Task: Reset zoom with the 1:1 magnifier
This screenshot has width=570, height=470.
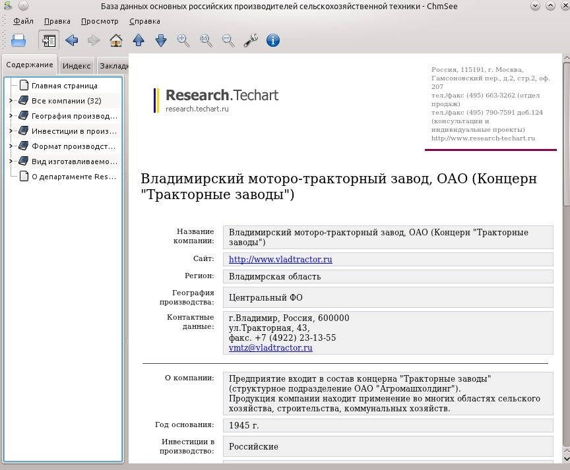Action: click(x=206, y=40)
